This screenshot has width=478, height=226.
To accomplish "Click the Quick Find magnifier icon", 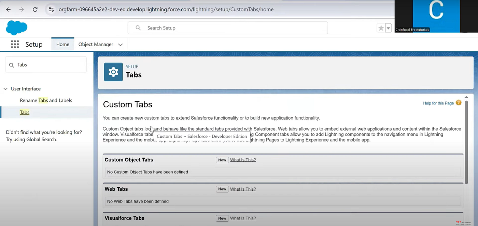I will tap(12, 65).
